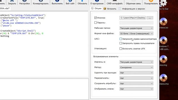Screen dimensions: 178x100
Task: Open О программе from the toolbar
Action: [97, 2]
